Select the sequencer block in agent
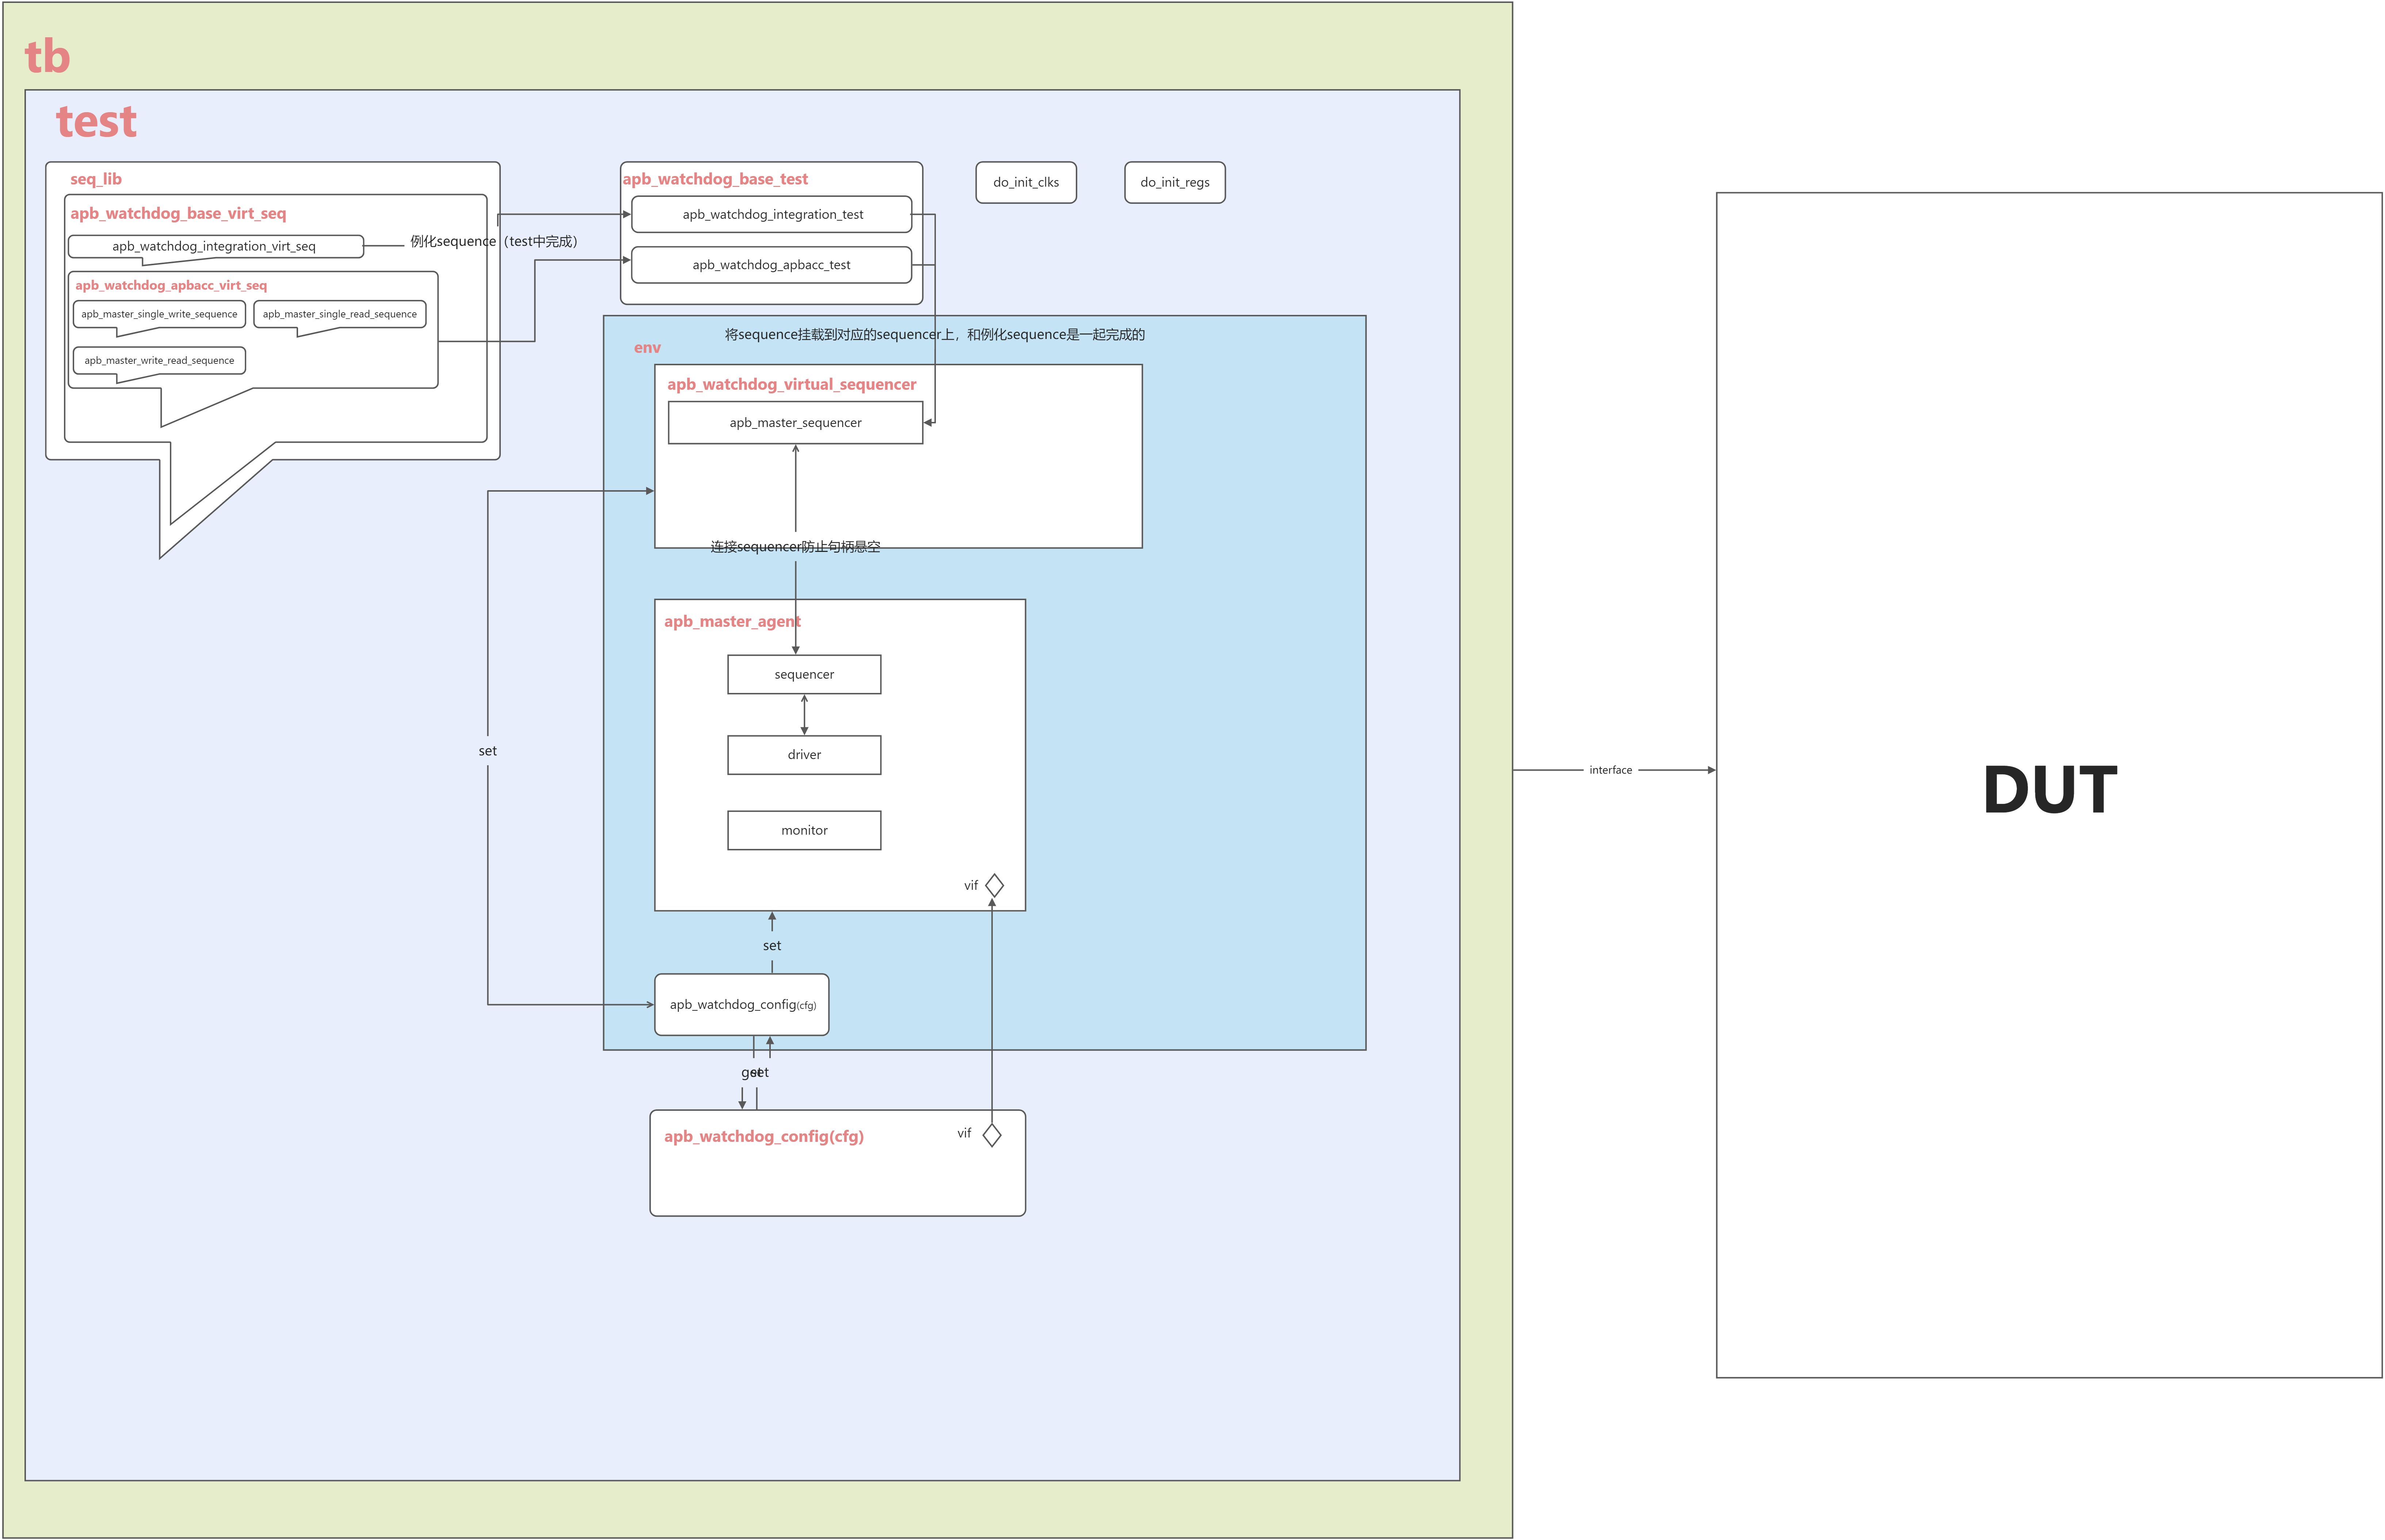This screenshot has height=1540, width=2385. coord(804,674)
